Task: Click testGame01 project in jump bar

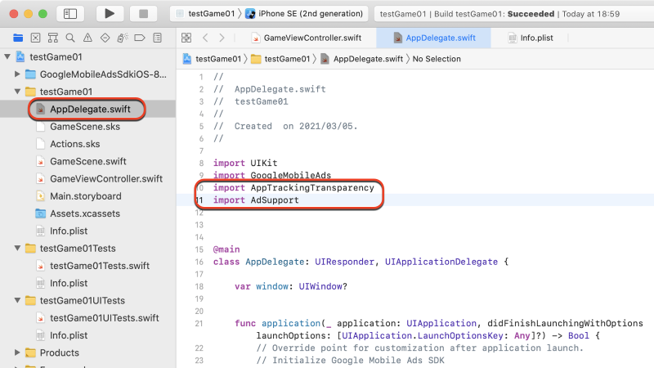Action: tap(213, 59)
